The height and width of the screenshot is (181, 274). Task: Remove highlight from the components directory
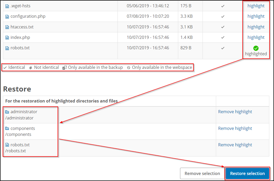click(x=235, y=128)
